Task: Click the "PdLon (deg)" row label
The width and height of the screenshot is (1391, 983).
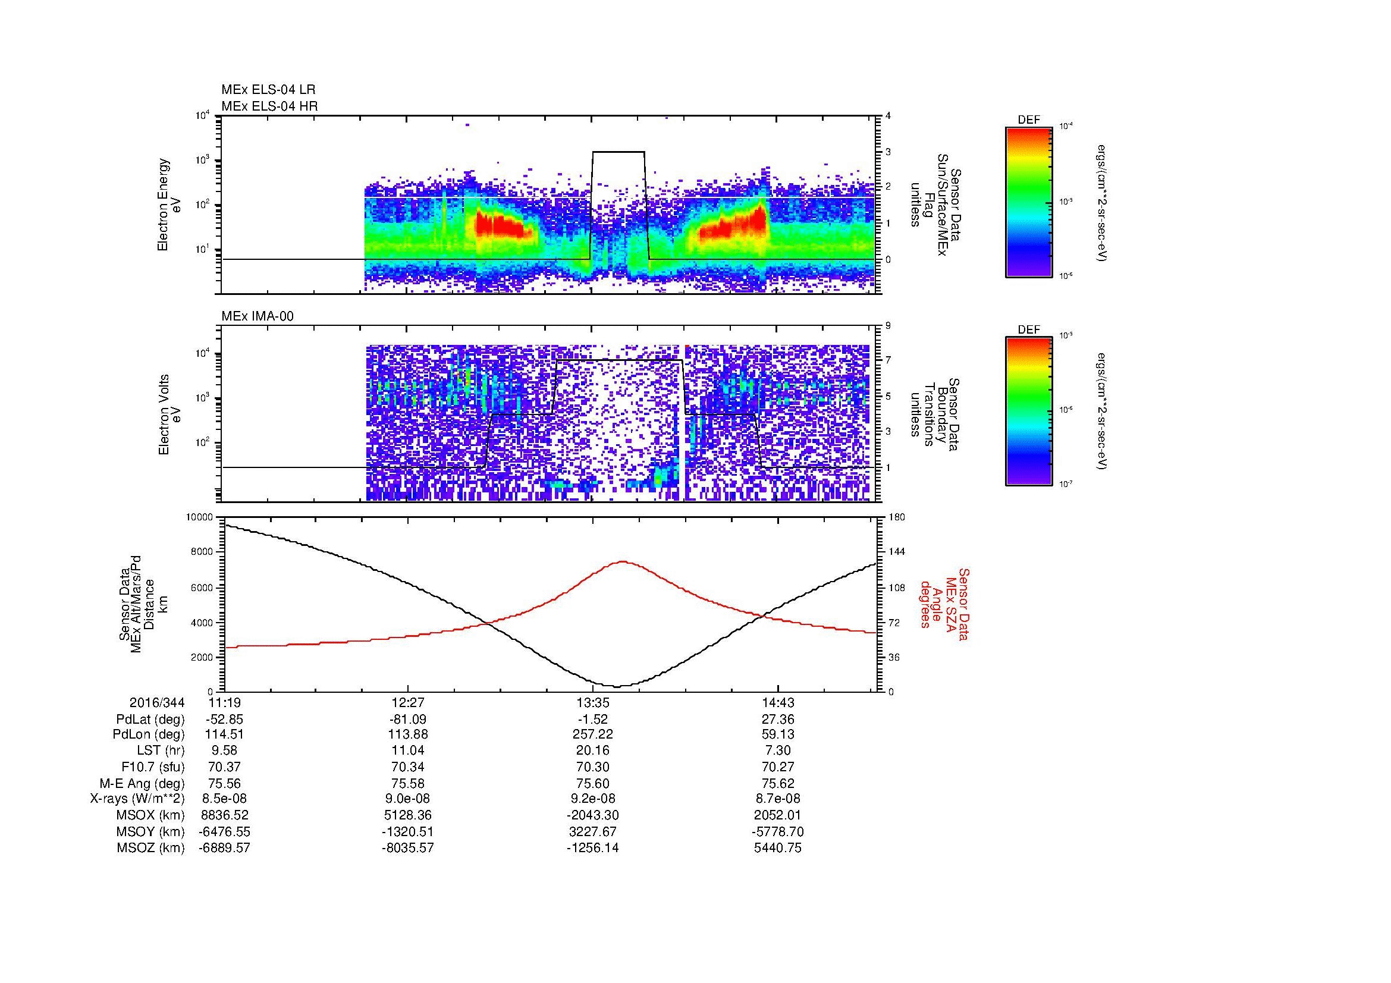Action: click(149, 734)
